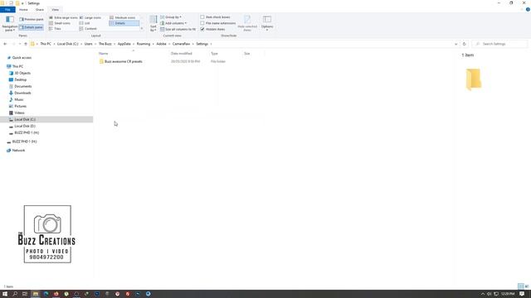Enable Item check boxes option
Image resolution: width=531 pixels, height=298 pixels.
215,17
